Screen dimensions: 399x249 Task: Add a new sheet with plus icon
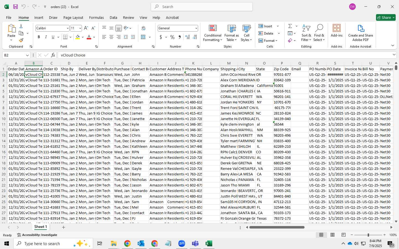pos(63,227)
